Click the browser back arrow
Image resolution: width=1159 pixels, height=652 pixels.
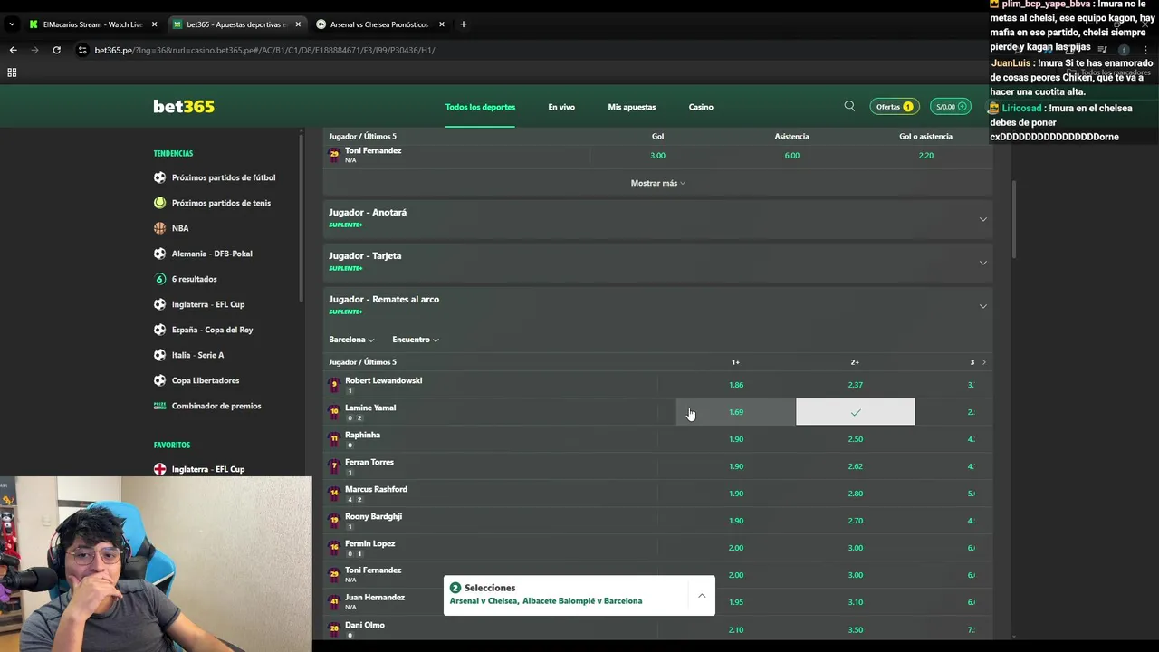tap(13, 50)
